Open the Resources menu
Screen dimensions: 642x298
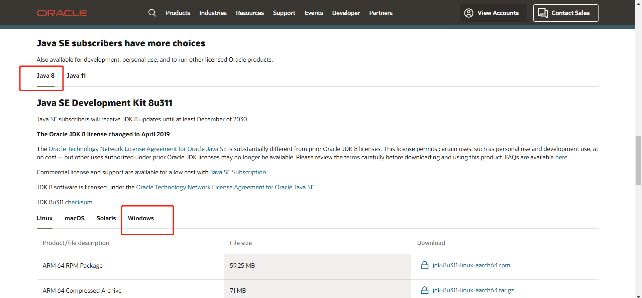[x=250, y=13]
